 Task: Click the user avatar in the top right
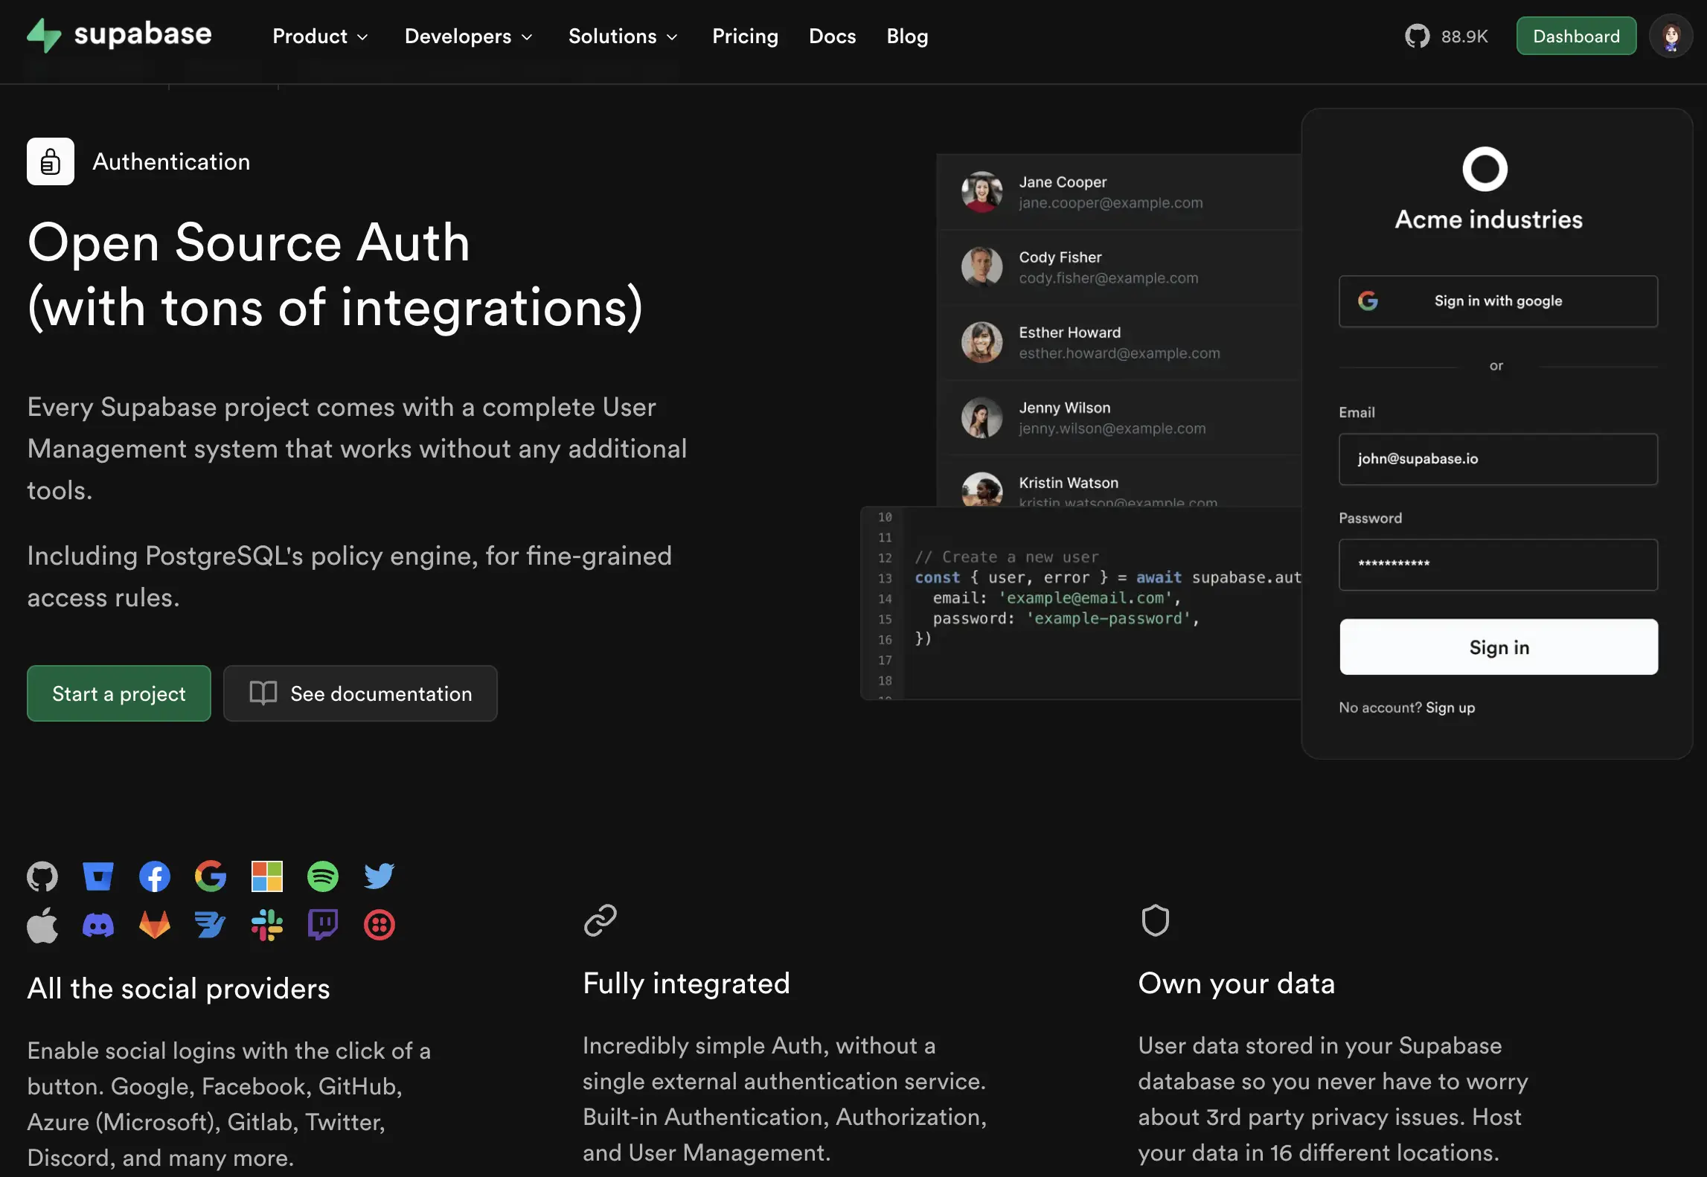1671,35
